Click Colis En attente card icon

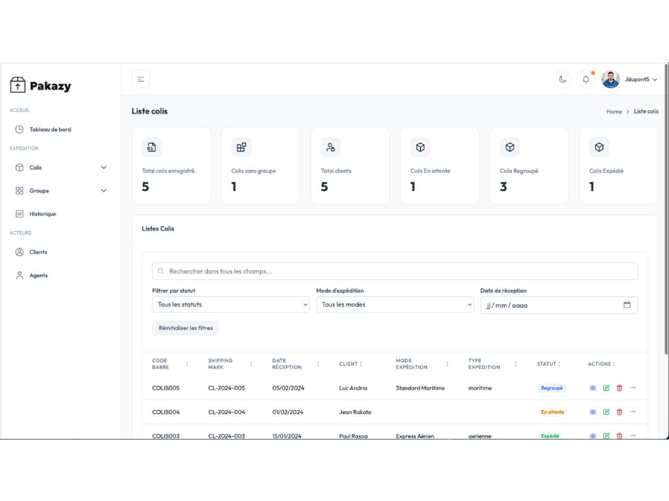click(x=420, y=148)
